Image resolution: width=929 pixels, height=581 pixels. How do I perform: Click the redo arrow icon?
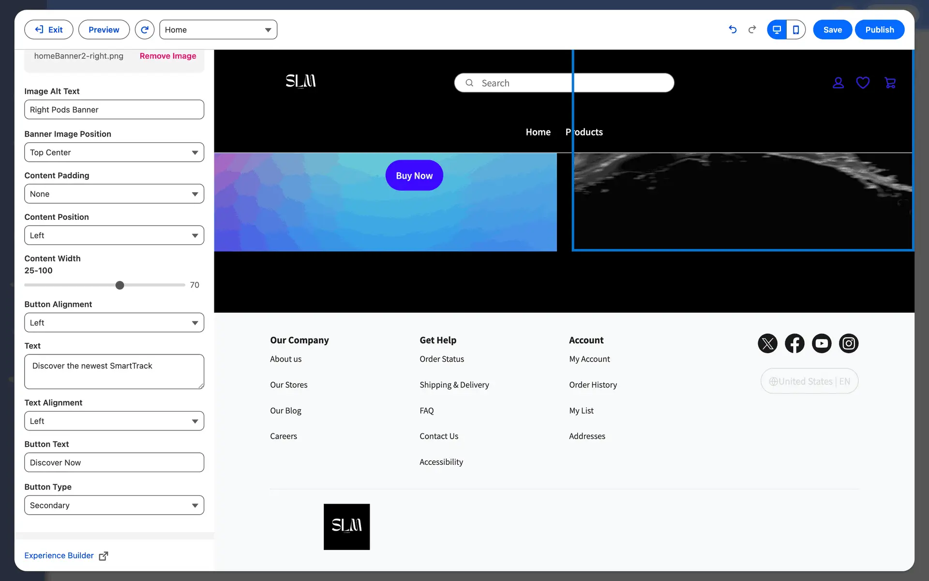pos(752,30)
